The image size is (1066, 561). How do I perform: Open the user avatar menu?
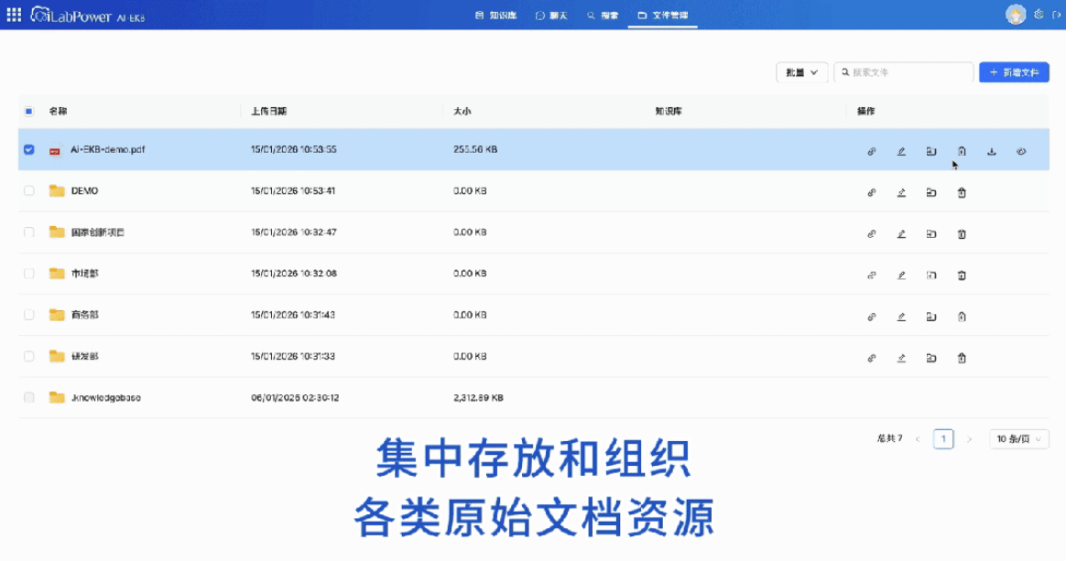(1016, 15)
